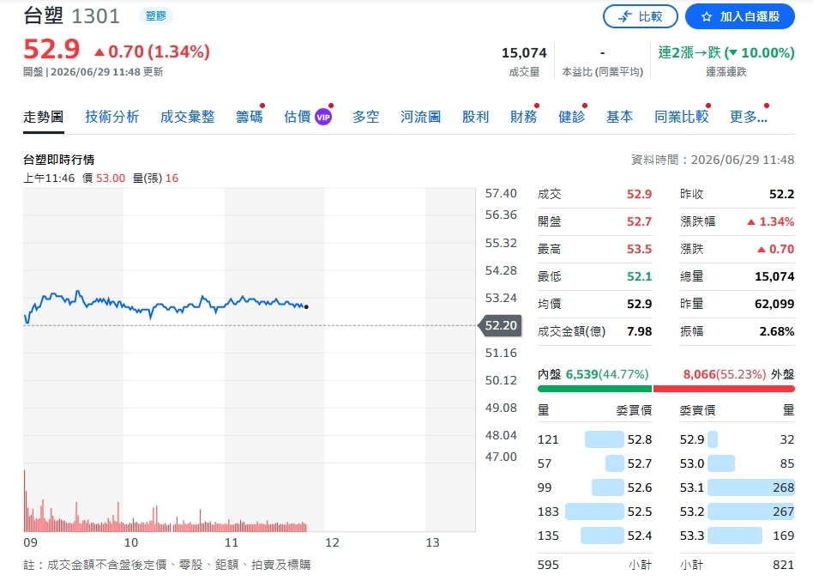Click the 52.9 ask price
The image size is (813, 587).
692,439
